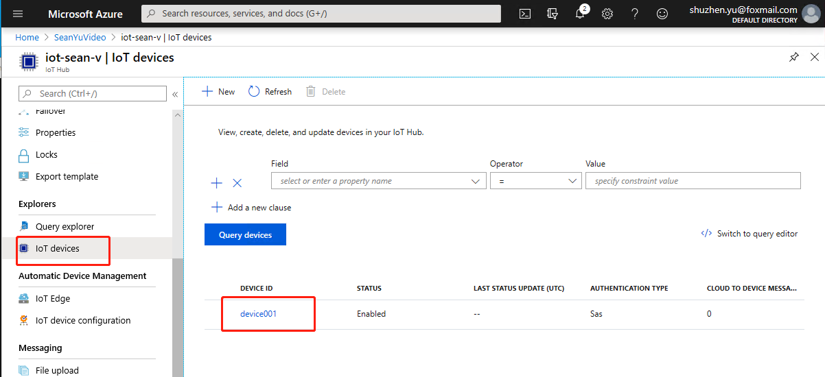Sort by STATUS column header

[x=369, y=289]
